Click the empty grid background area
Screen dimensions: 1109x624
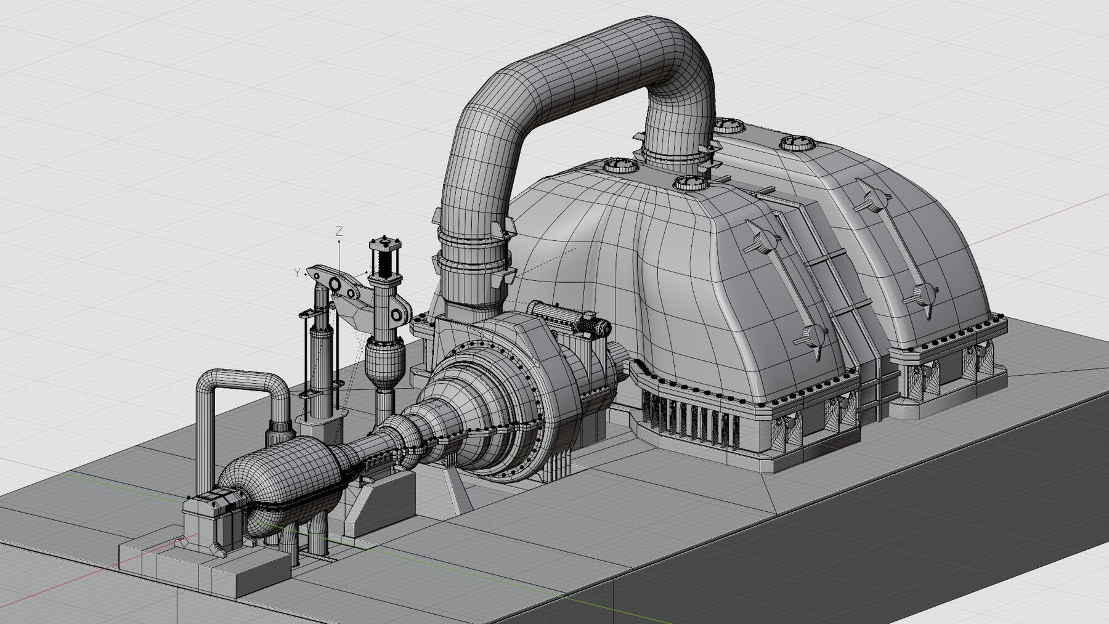123,92
